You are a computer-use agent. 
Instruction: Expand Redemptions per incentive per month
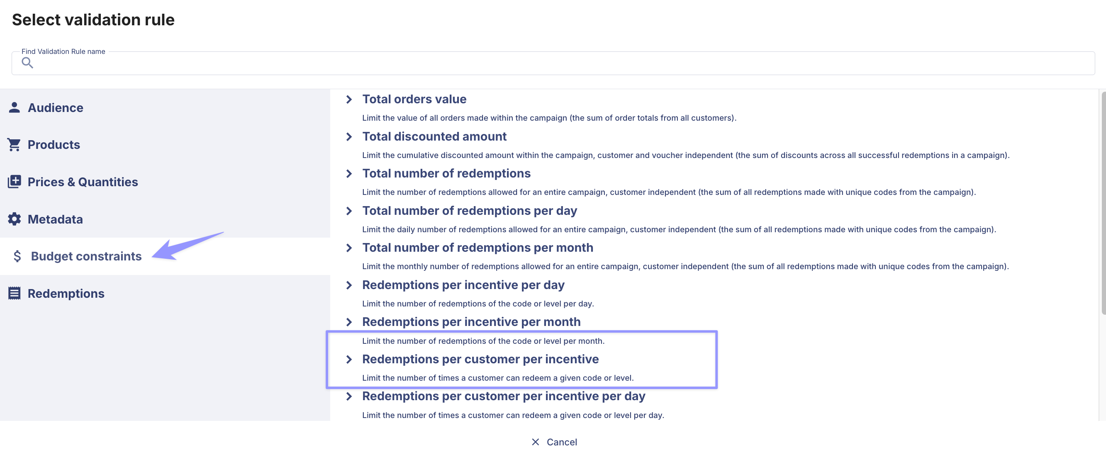tap(348, 322)
